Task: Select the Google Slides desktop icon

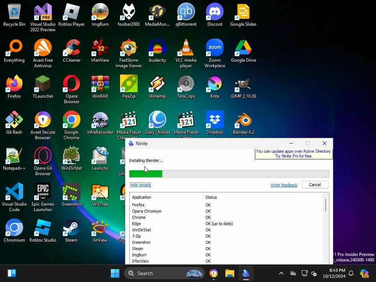Action: coord(243,15)
